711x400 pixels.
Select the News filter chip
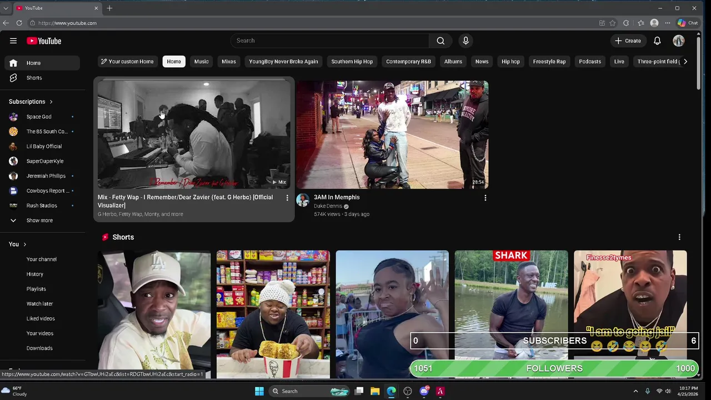482,62
